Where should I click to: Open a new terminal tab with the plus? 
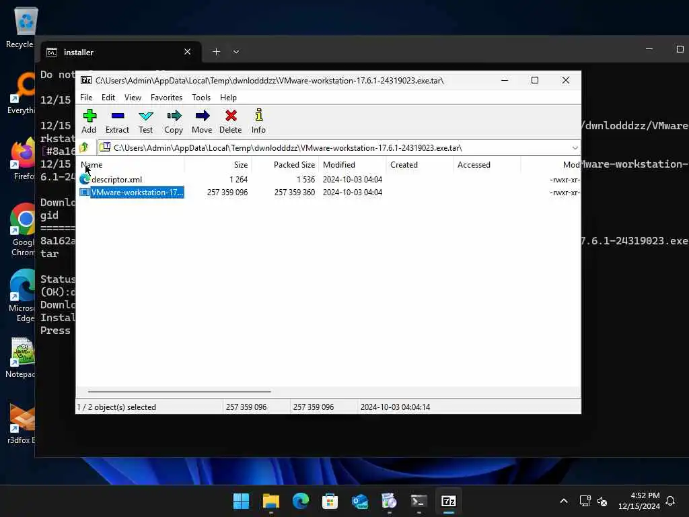(x=216, y=52)
